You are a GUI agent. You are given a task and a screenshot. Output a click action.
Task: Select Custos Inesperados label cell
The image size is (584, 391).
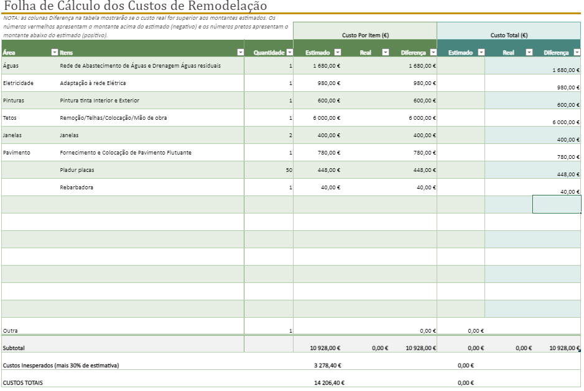coord(61,366)
